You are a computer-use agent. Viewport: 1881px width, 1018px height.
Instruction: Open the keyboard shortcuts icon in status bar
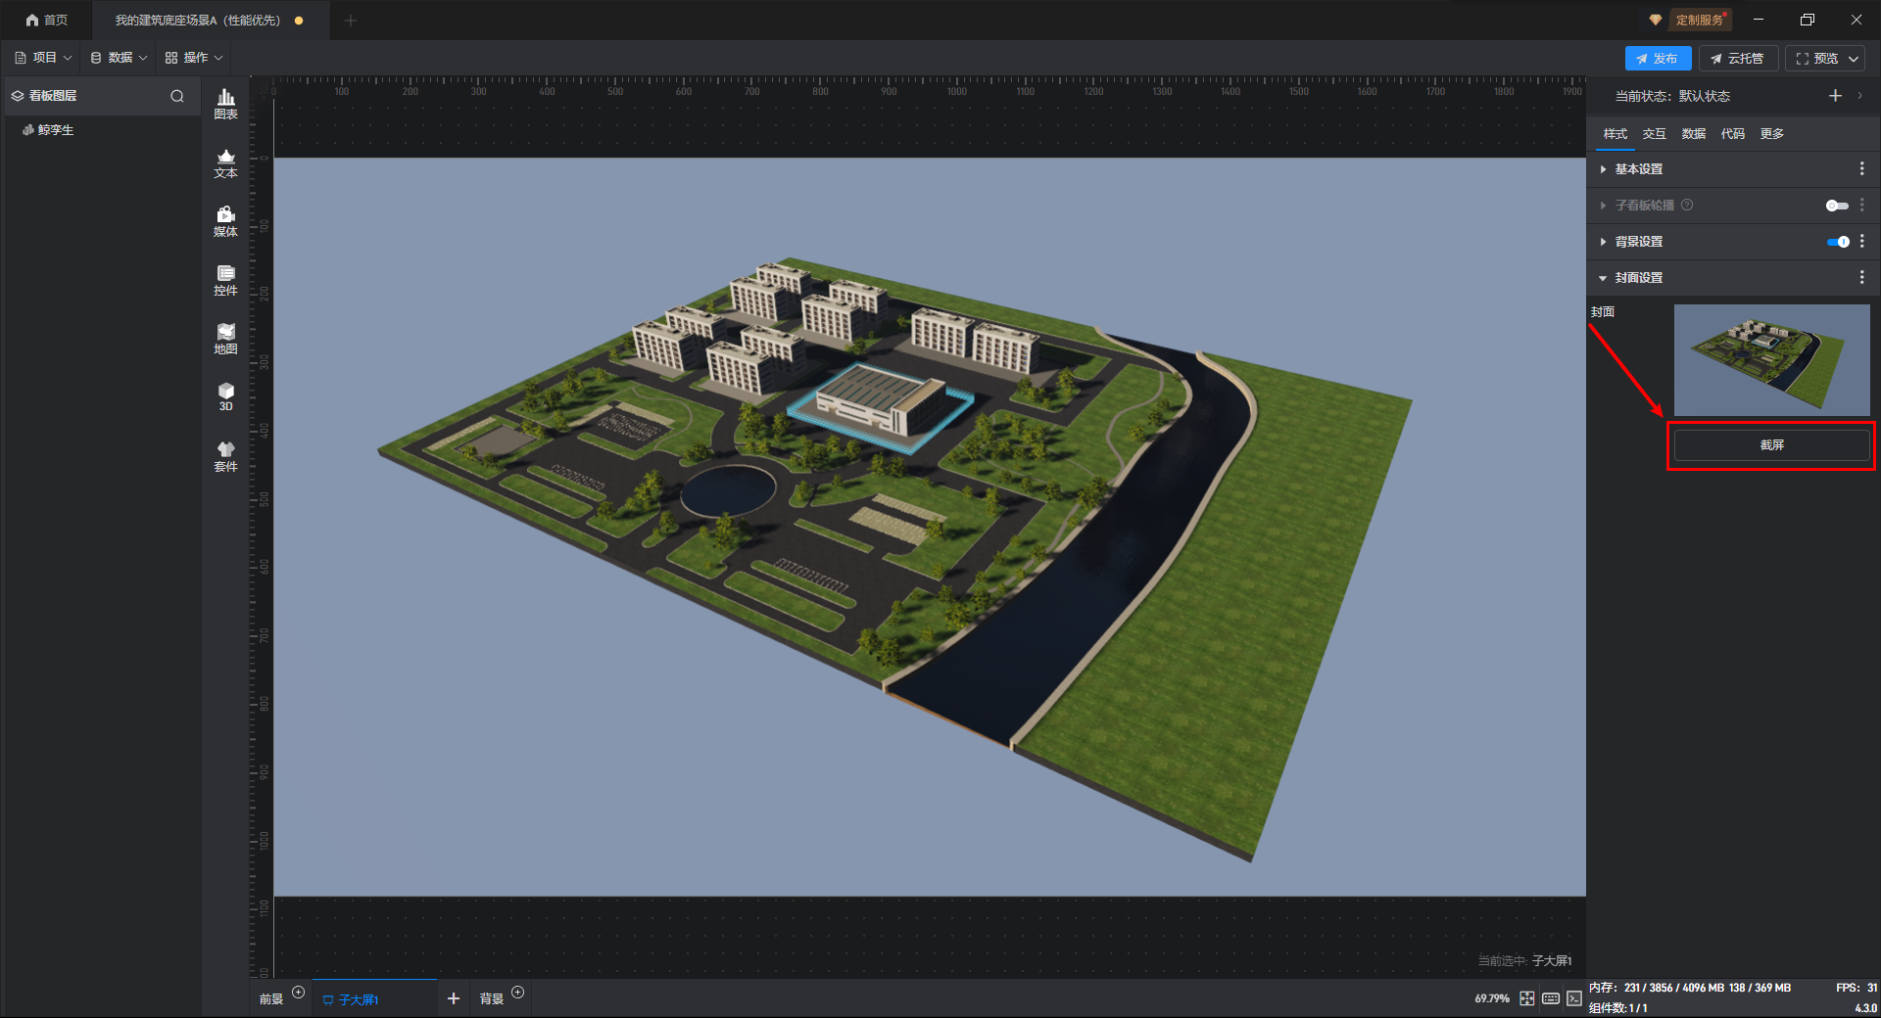(x=1551, y=998)
